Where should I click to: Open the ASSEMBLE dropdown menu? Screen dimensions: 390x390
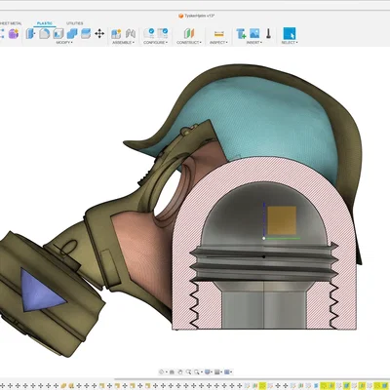pyautogui.click(x=123, y=43)
